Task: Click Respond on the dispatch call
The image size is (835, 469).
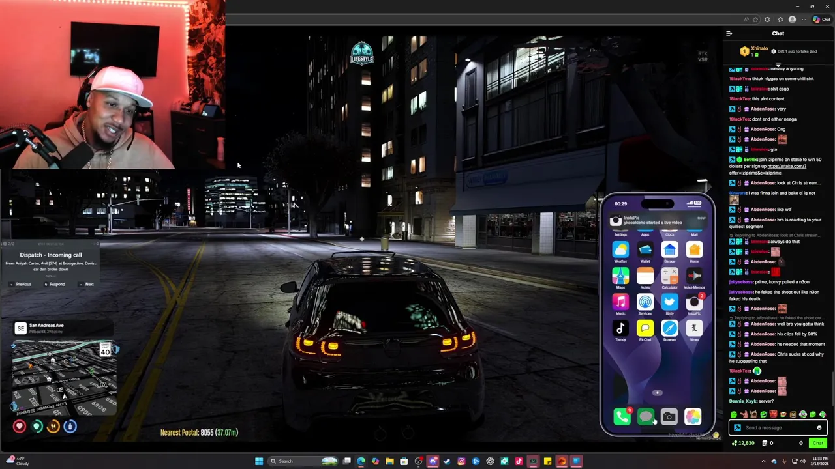Action: coord(55,284)
